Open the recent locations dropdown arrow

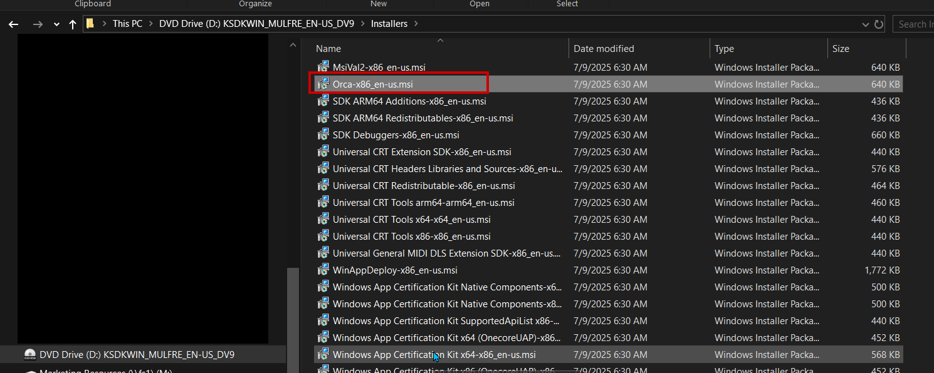(56, 24)
